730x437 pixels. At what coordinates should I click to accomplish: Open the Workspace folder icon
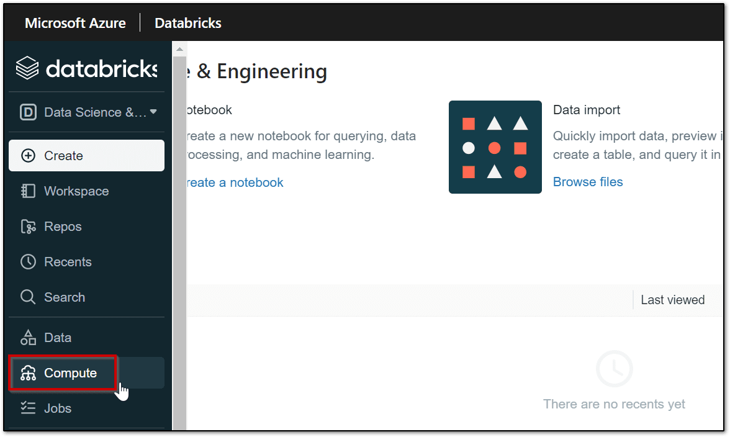click(x=28, y=191)
